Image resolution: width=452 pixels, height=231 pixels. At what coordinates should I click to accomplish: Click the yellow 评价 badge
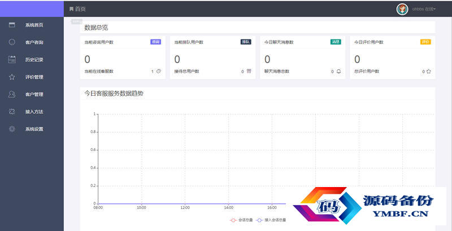coord(426,42)
